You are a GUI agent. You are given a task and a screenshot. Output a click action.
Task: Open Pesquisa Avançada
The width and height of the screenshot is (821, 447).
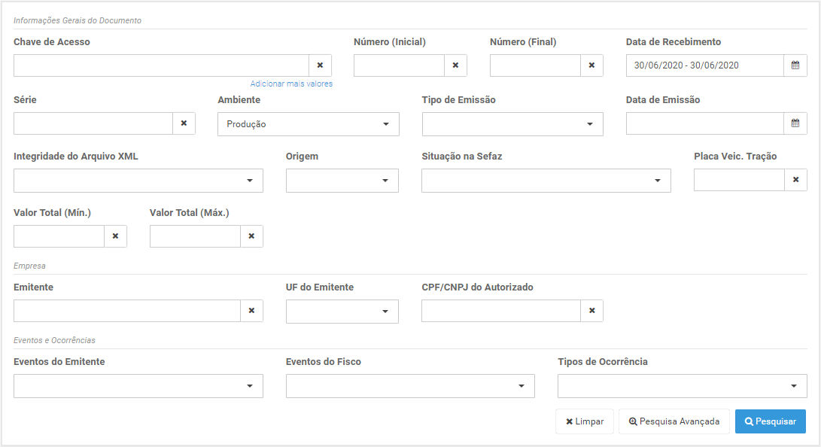click(674, 421)
